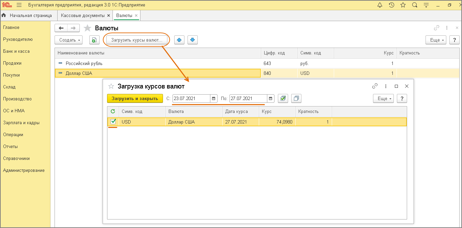Open the Руководителю section
The image size is (462, 228).
[x=18, y=39]
